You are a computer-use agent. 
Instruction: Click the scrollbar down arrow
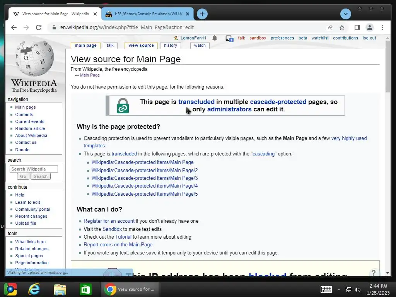click(x=387, y=273)
